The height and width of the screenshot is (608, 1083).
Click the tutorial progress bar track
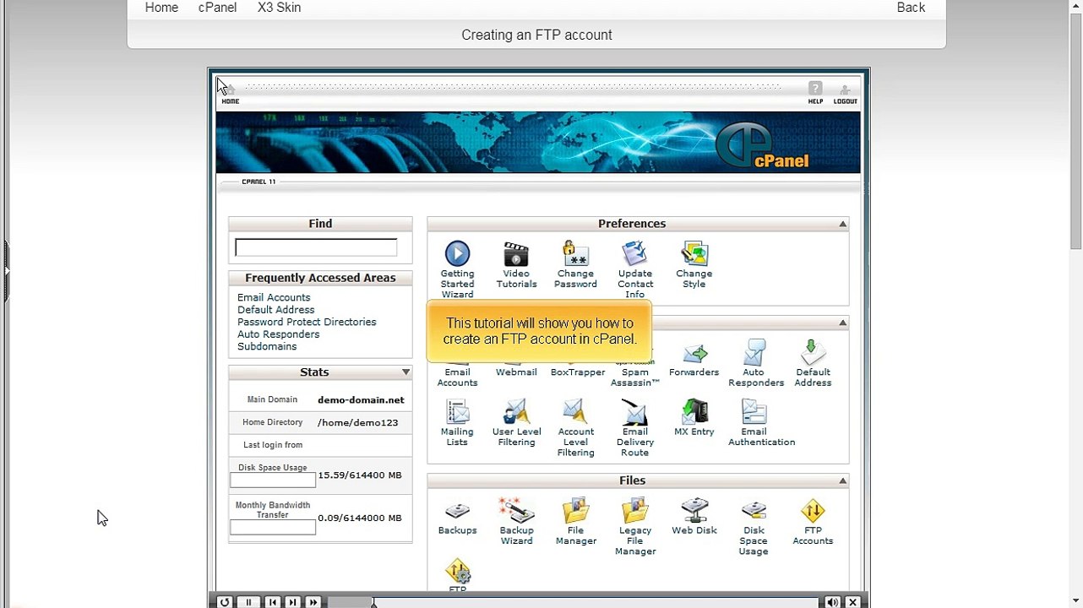[x=573, y=602]
